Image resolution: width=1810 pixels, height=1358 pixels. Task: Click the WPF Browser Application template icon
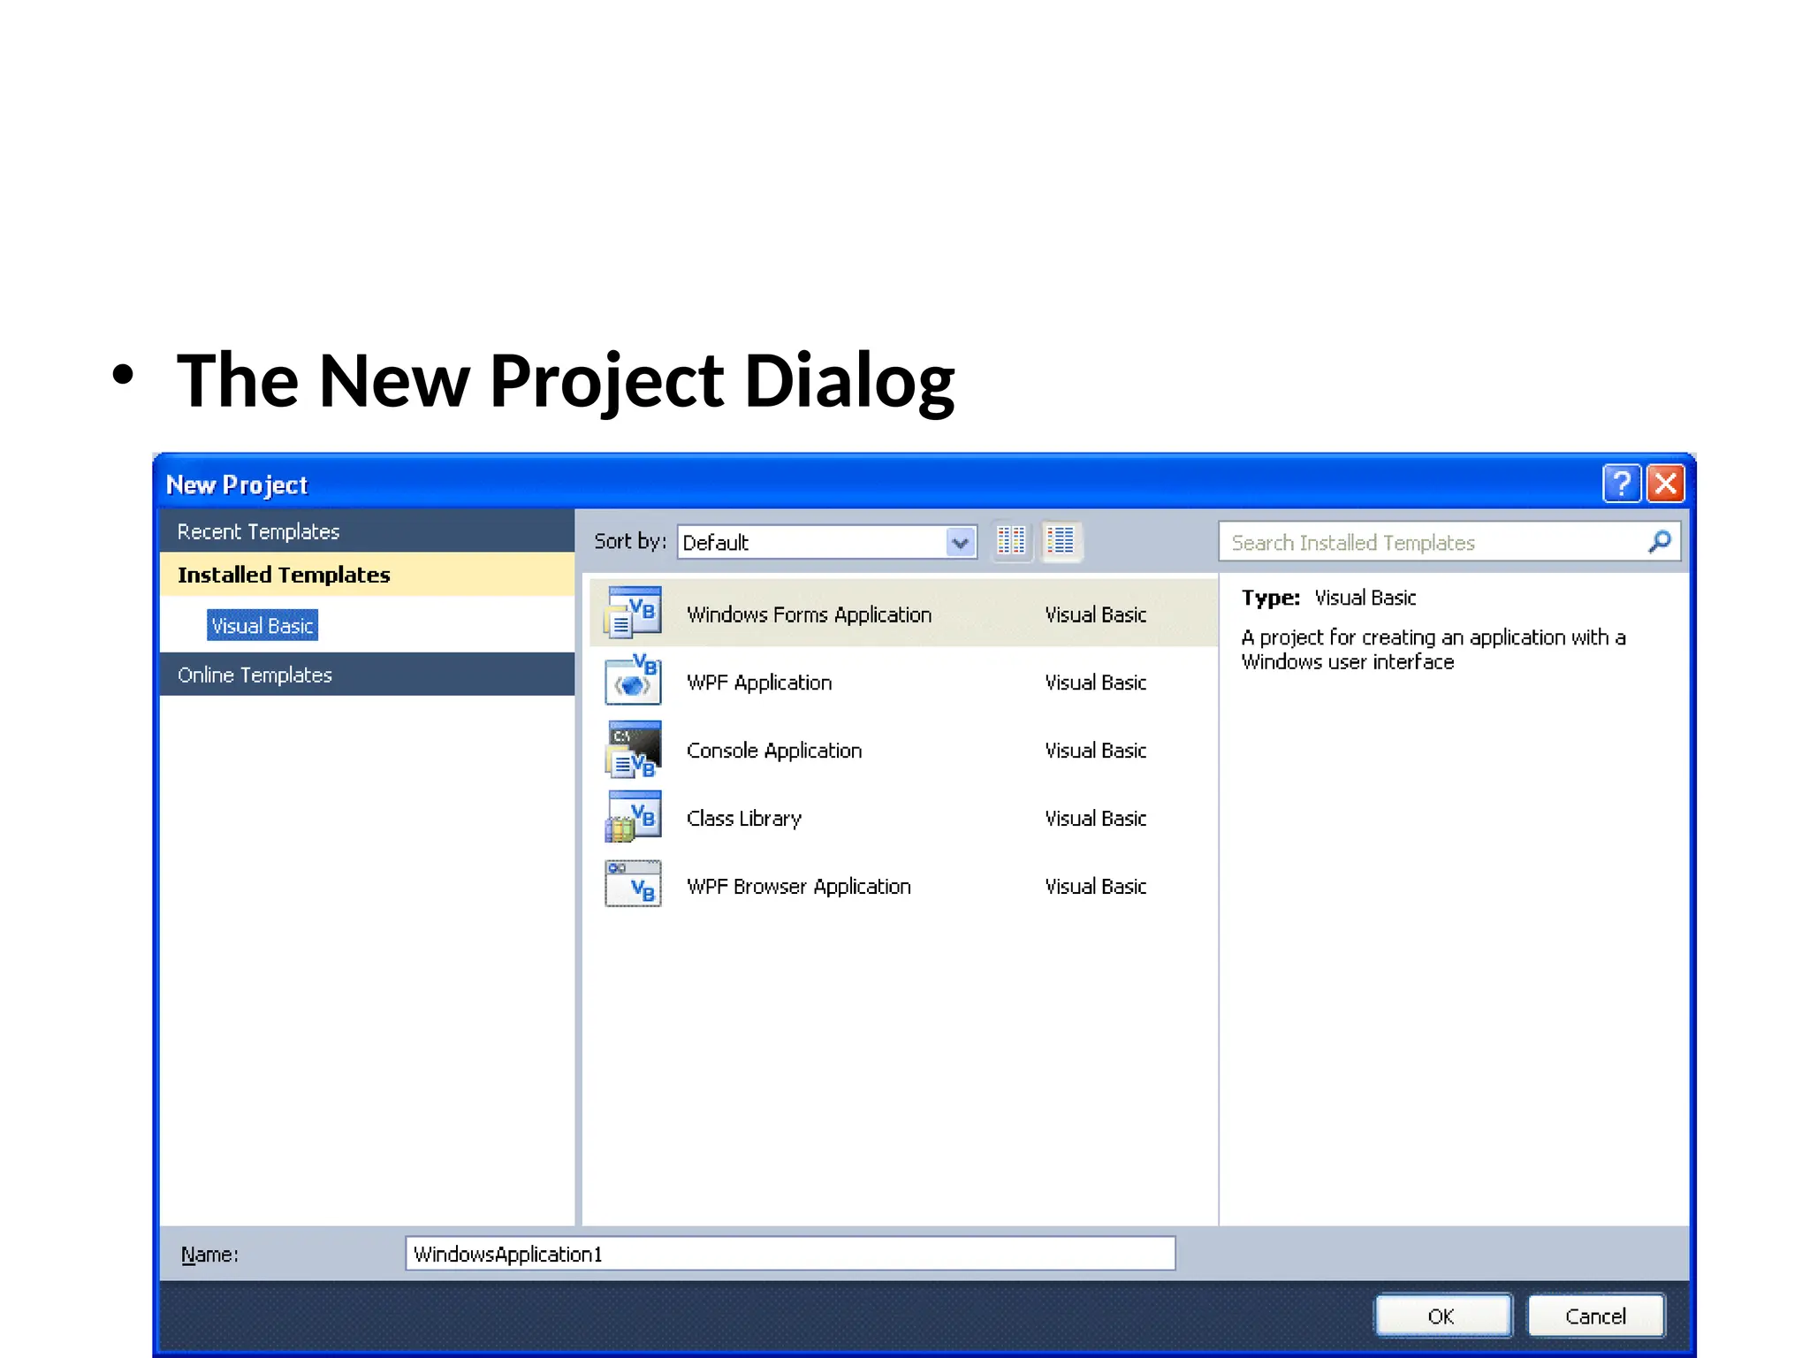[x=633, y=884]
